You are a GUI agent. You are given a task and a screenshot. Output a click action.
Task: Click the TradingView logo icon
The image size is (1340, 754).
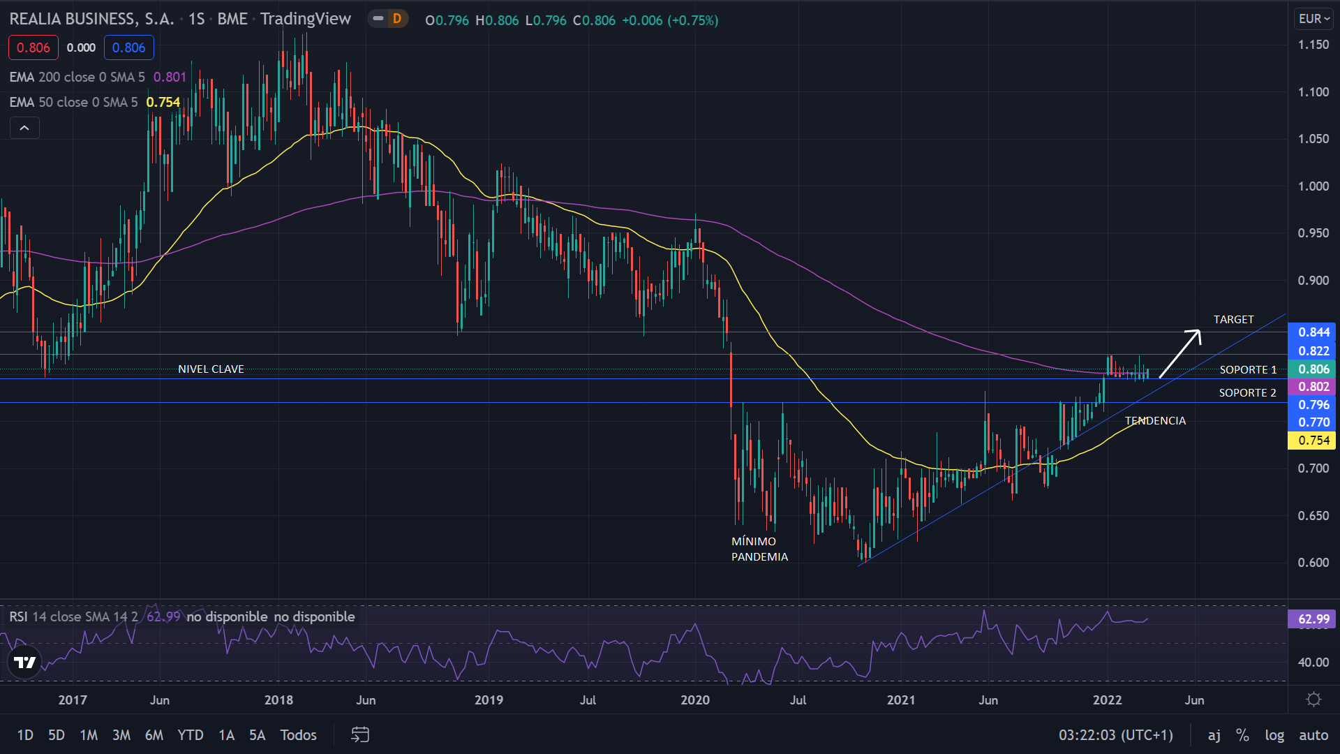(x=25, y=662)
